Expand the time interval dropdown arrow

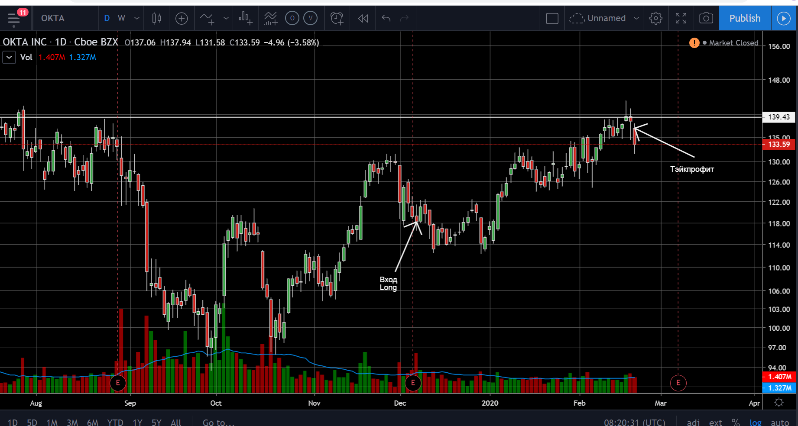pos(137,18)
